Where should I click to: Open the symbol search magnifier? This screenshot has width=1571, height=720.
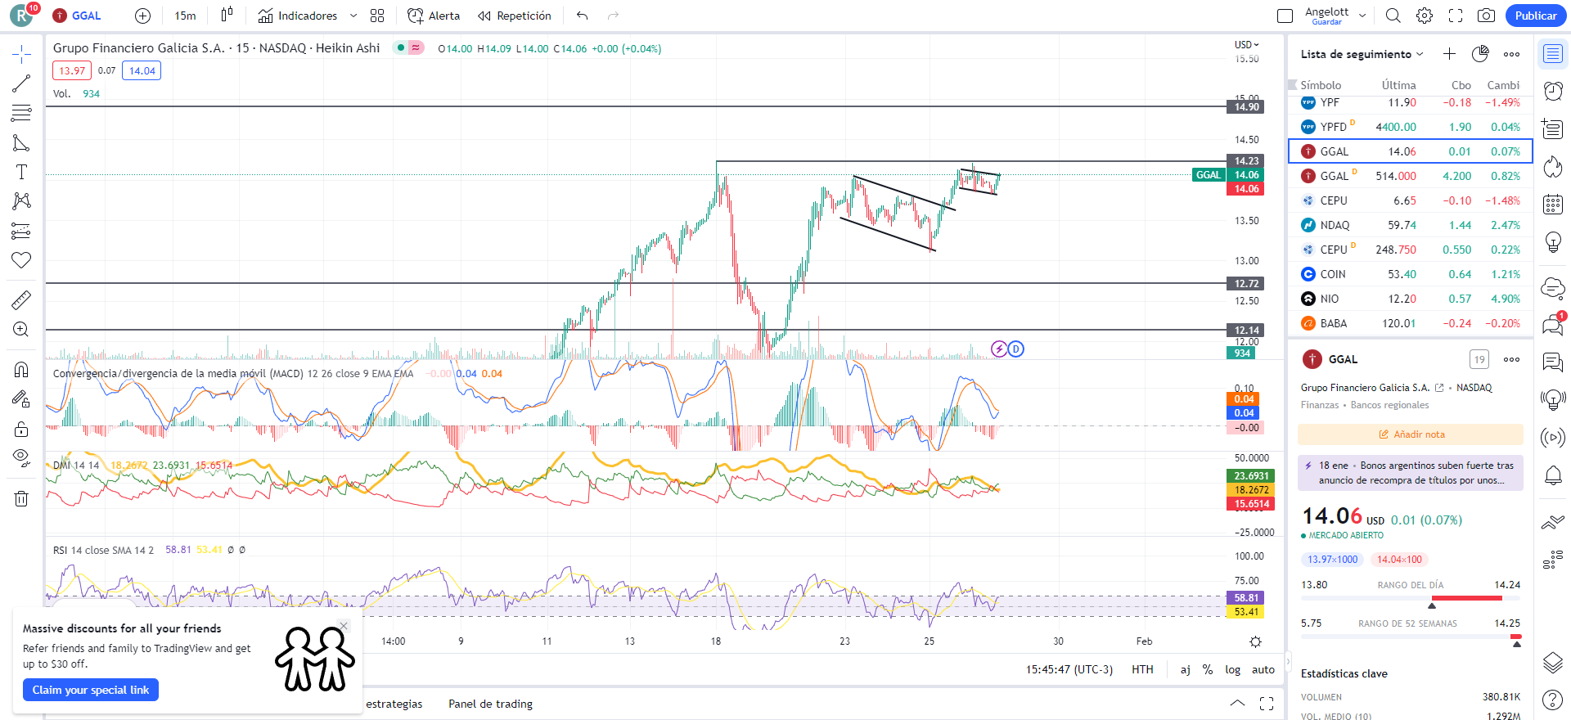1393,16
